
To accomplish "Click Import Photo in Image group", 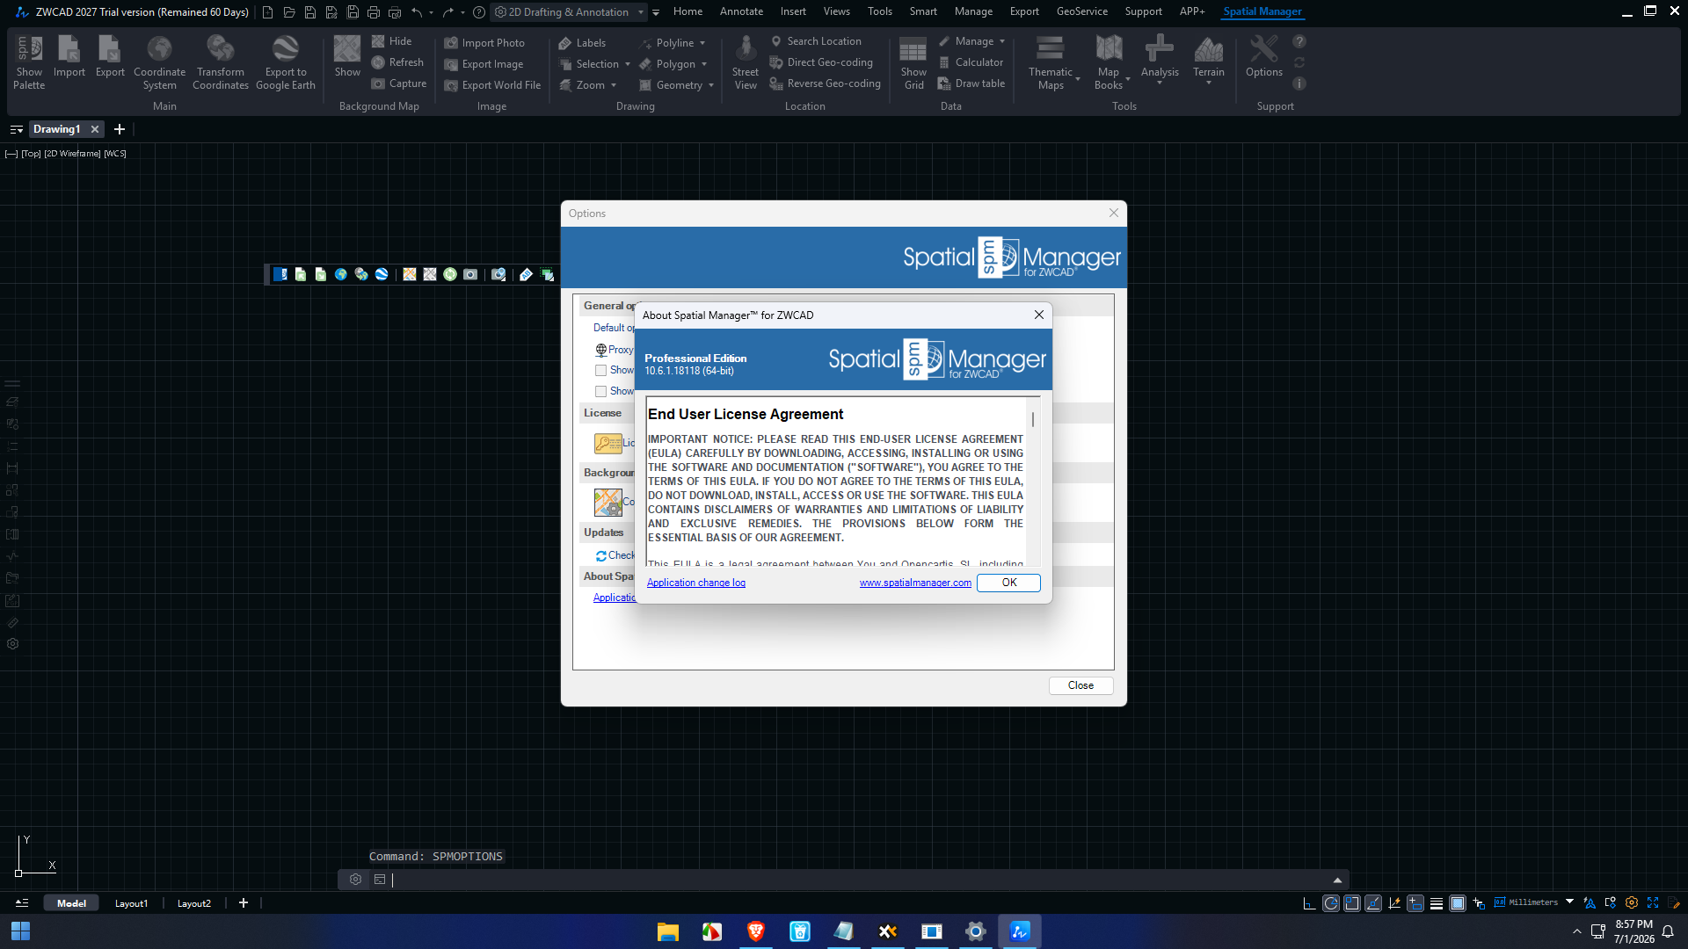I will point(484,43).
